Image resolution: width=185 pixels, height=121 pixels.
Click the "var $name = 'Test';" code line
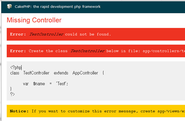point(46,84)
